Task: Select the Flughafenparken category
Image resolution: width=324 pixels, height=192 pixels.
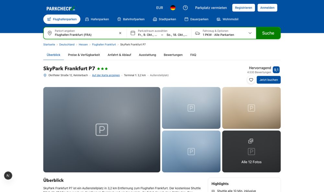Action: [x=62, y=19]
